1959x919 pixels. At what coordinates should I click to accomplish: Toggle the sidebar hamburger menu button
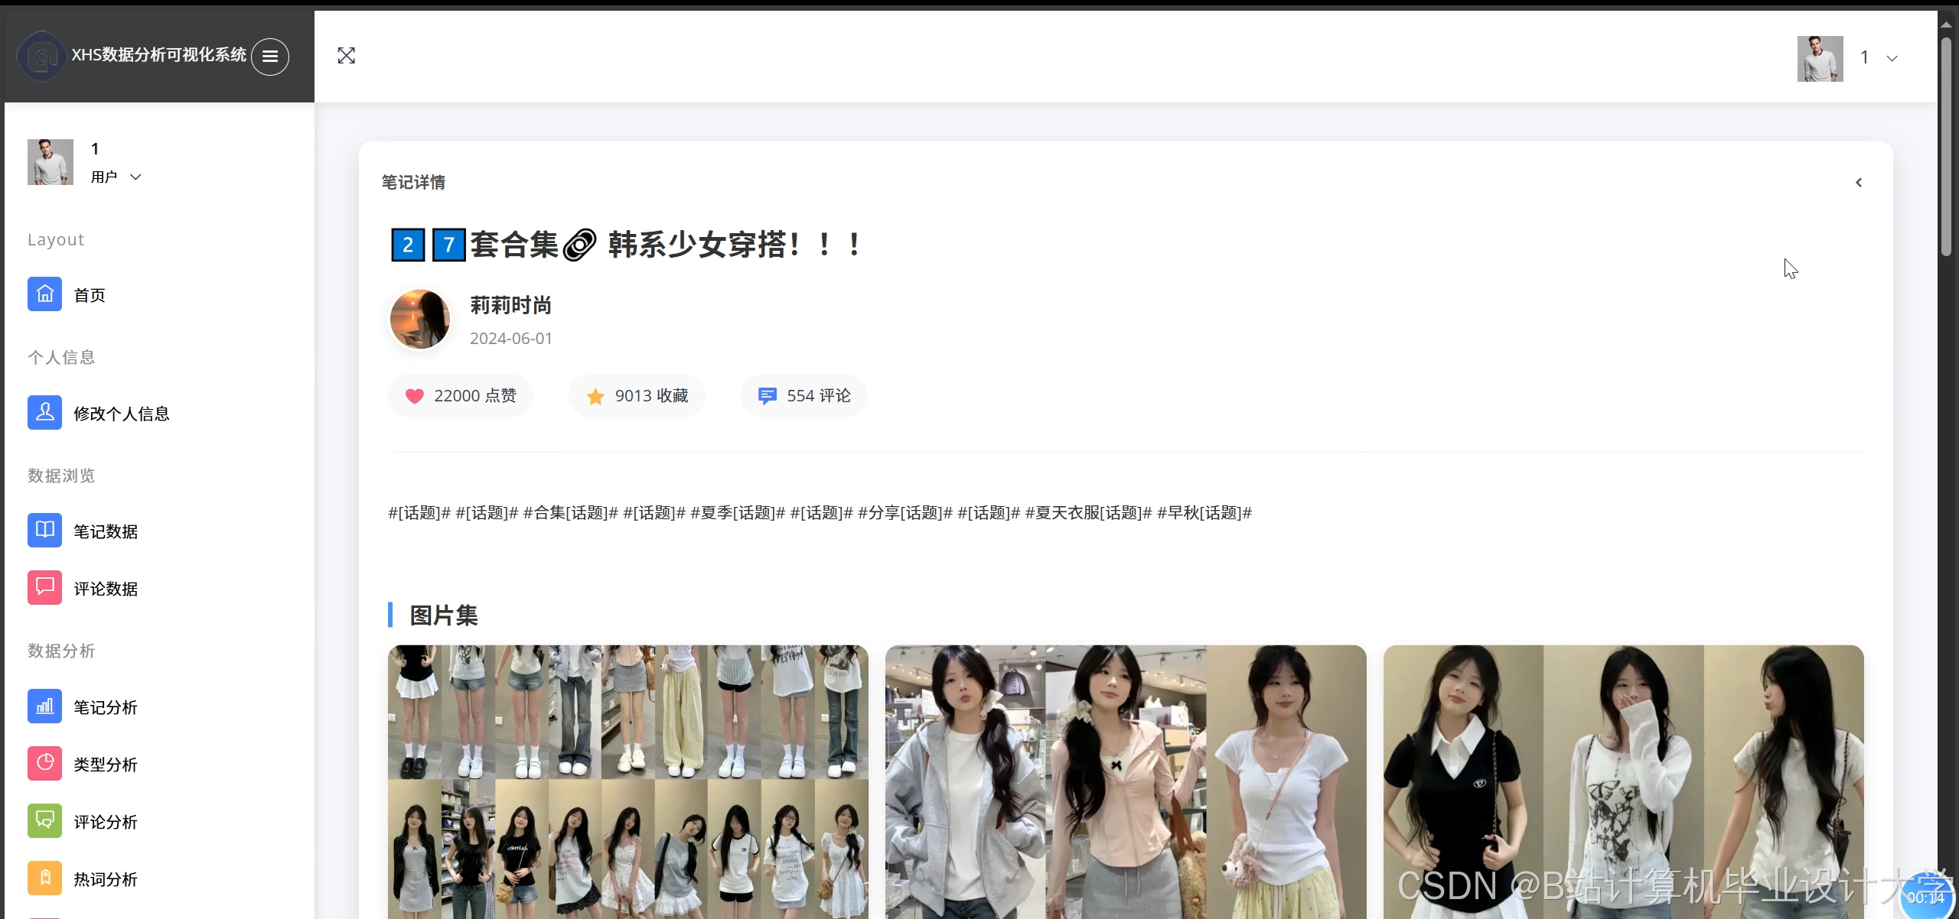coord(270,57)
